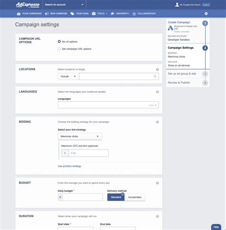Open the Include locations dropdown
Image resolution: width=226 pixels, height=230 pixels.
tap(68, 76)
